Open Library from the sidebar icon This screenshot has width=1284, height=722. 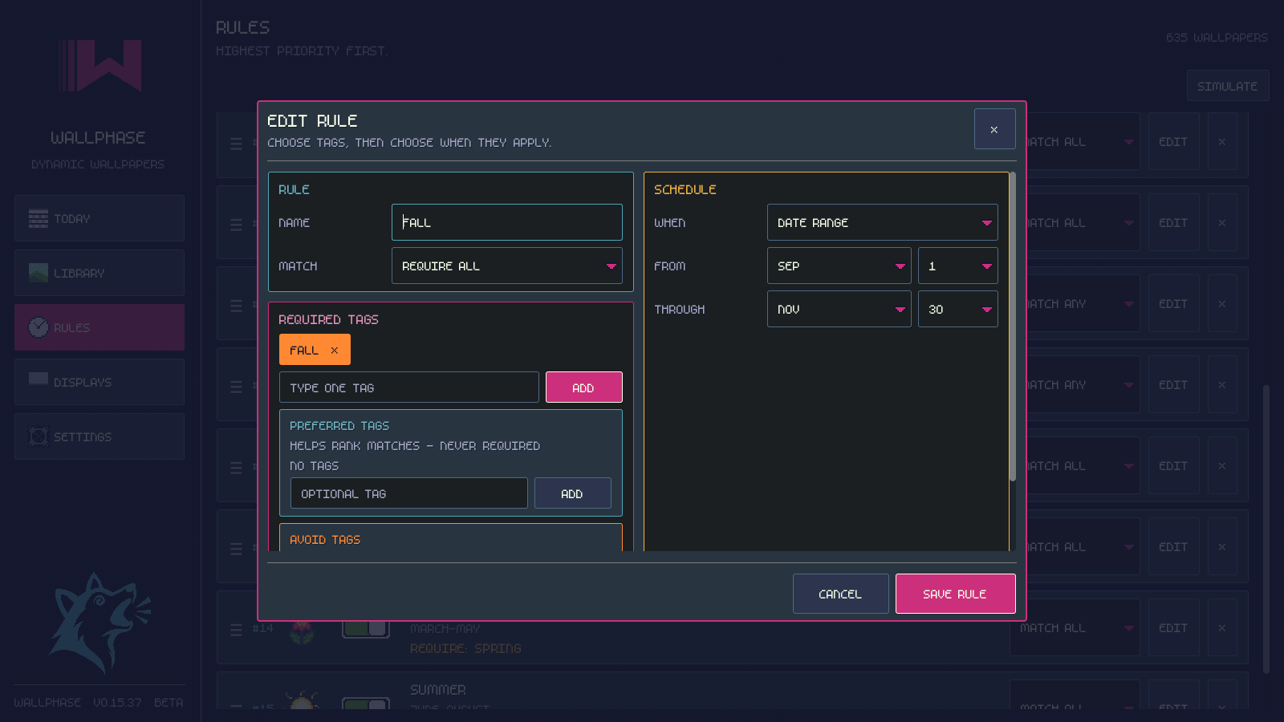(x=39, y=273)
